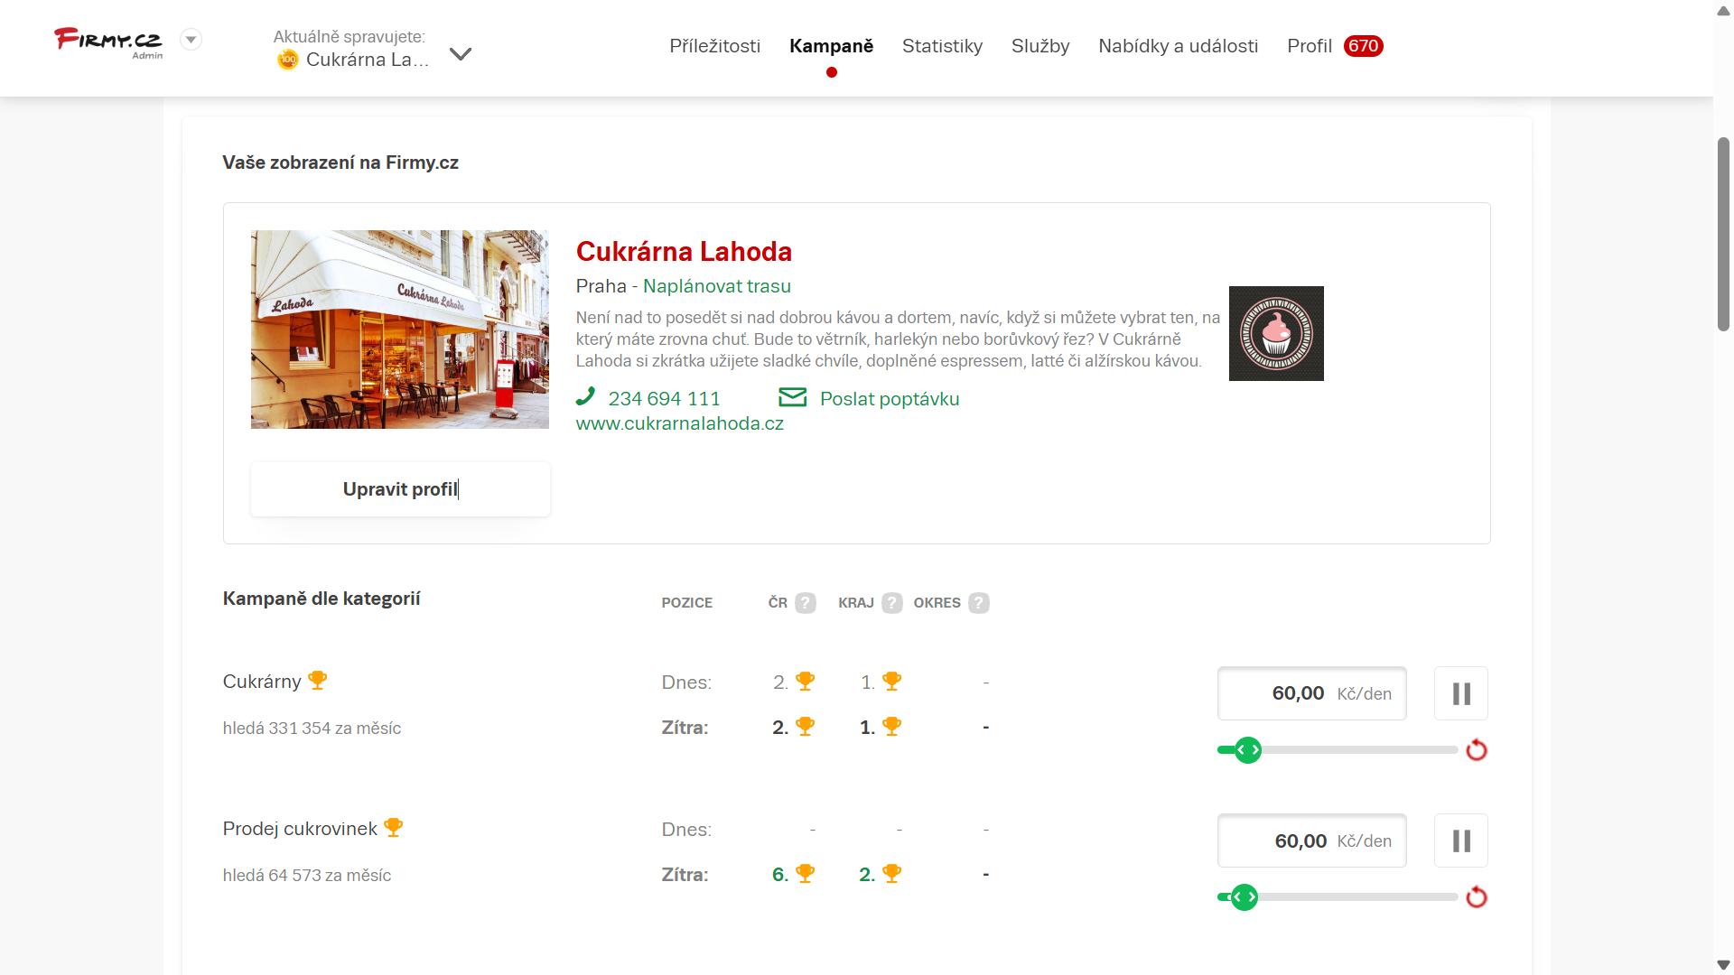The image size is (1734, 975).
Task: Reset the Prodej cukrovinek bid with red arrow
Action: point(1477,897)
